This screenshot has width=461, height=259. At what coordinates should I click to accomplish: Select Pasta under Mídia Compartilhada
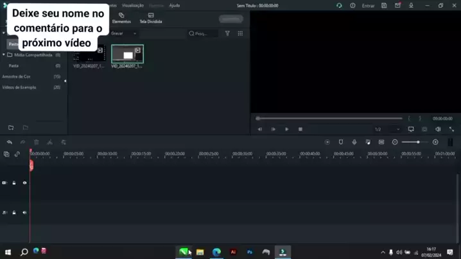click(14, 66)
